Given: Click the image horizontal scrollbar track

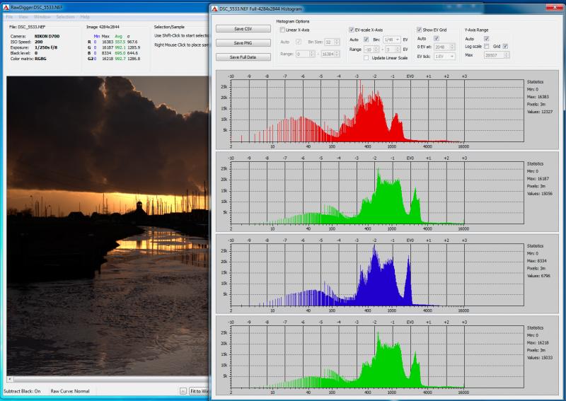Looking at the screenshot, I should (111, 379).
